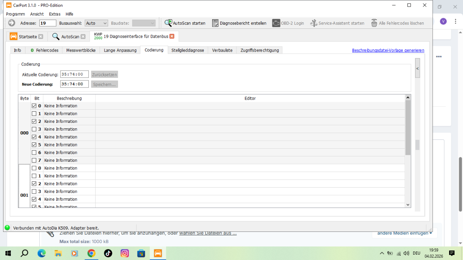Check Byte 001 Bit 0 checkbox
The image size is (463, 260).
pos(34,168)
